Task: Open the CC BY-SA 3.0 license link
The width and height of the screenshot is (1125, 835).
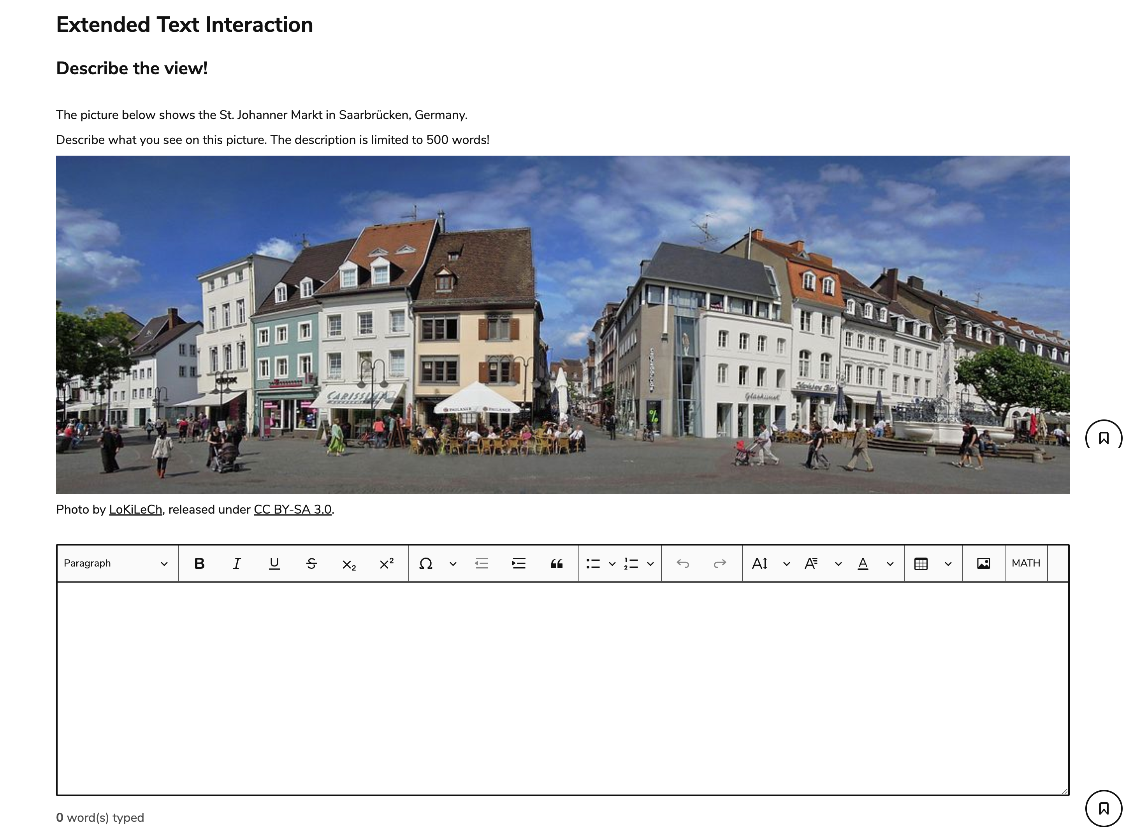Action: [292, 509]
